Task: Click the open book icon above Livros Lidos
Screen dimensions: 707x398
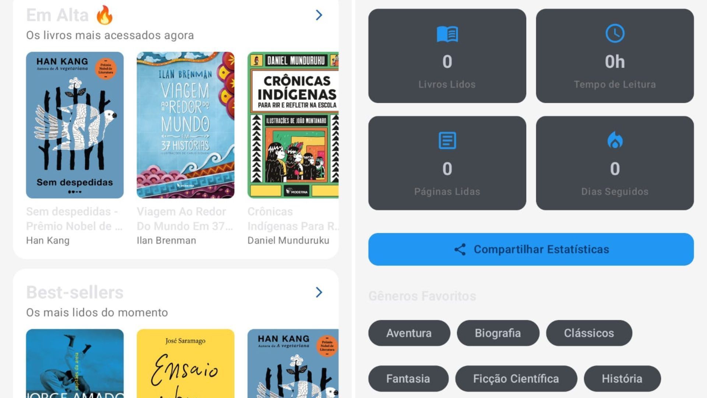Action: [x=447, y=34]
